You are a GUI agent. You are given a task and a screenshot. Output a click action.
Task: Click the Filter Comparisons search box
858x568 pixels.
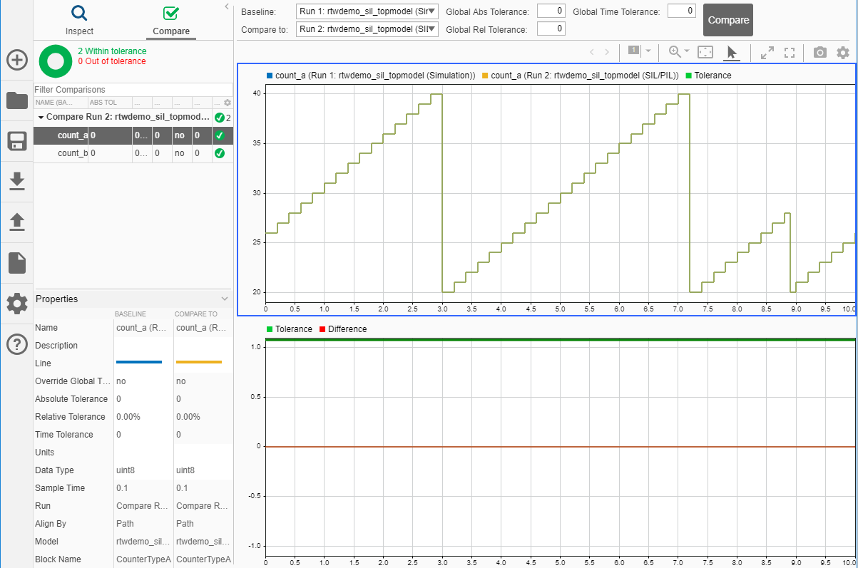133,90
